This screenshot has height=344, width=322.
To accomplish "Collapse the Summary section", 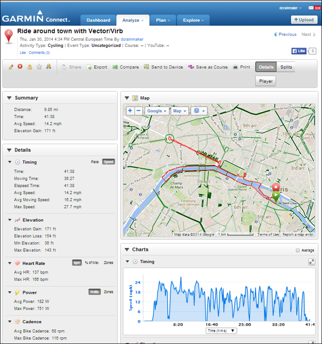I will [x=9, y=98].
